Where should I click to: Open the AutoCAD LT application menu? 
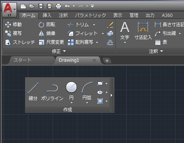pos(10,10)
